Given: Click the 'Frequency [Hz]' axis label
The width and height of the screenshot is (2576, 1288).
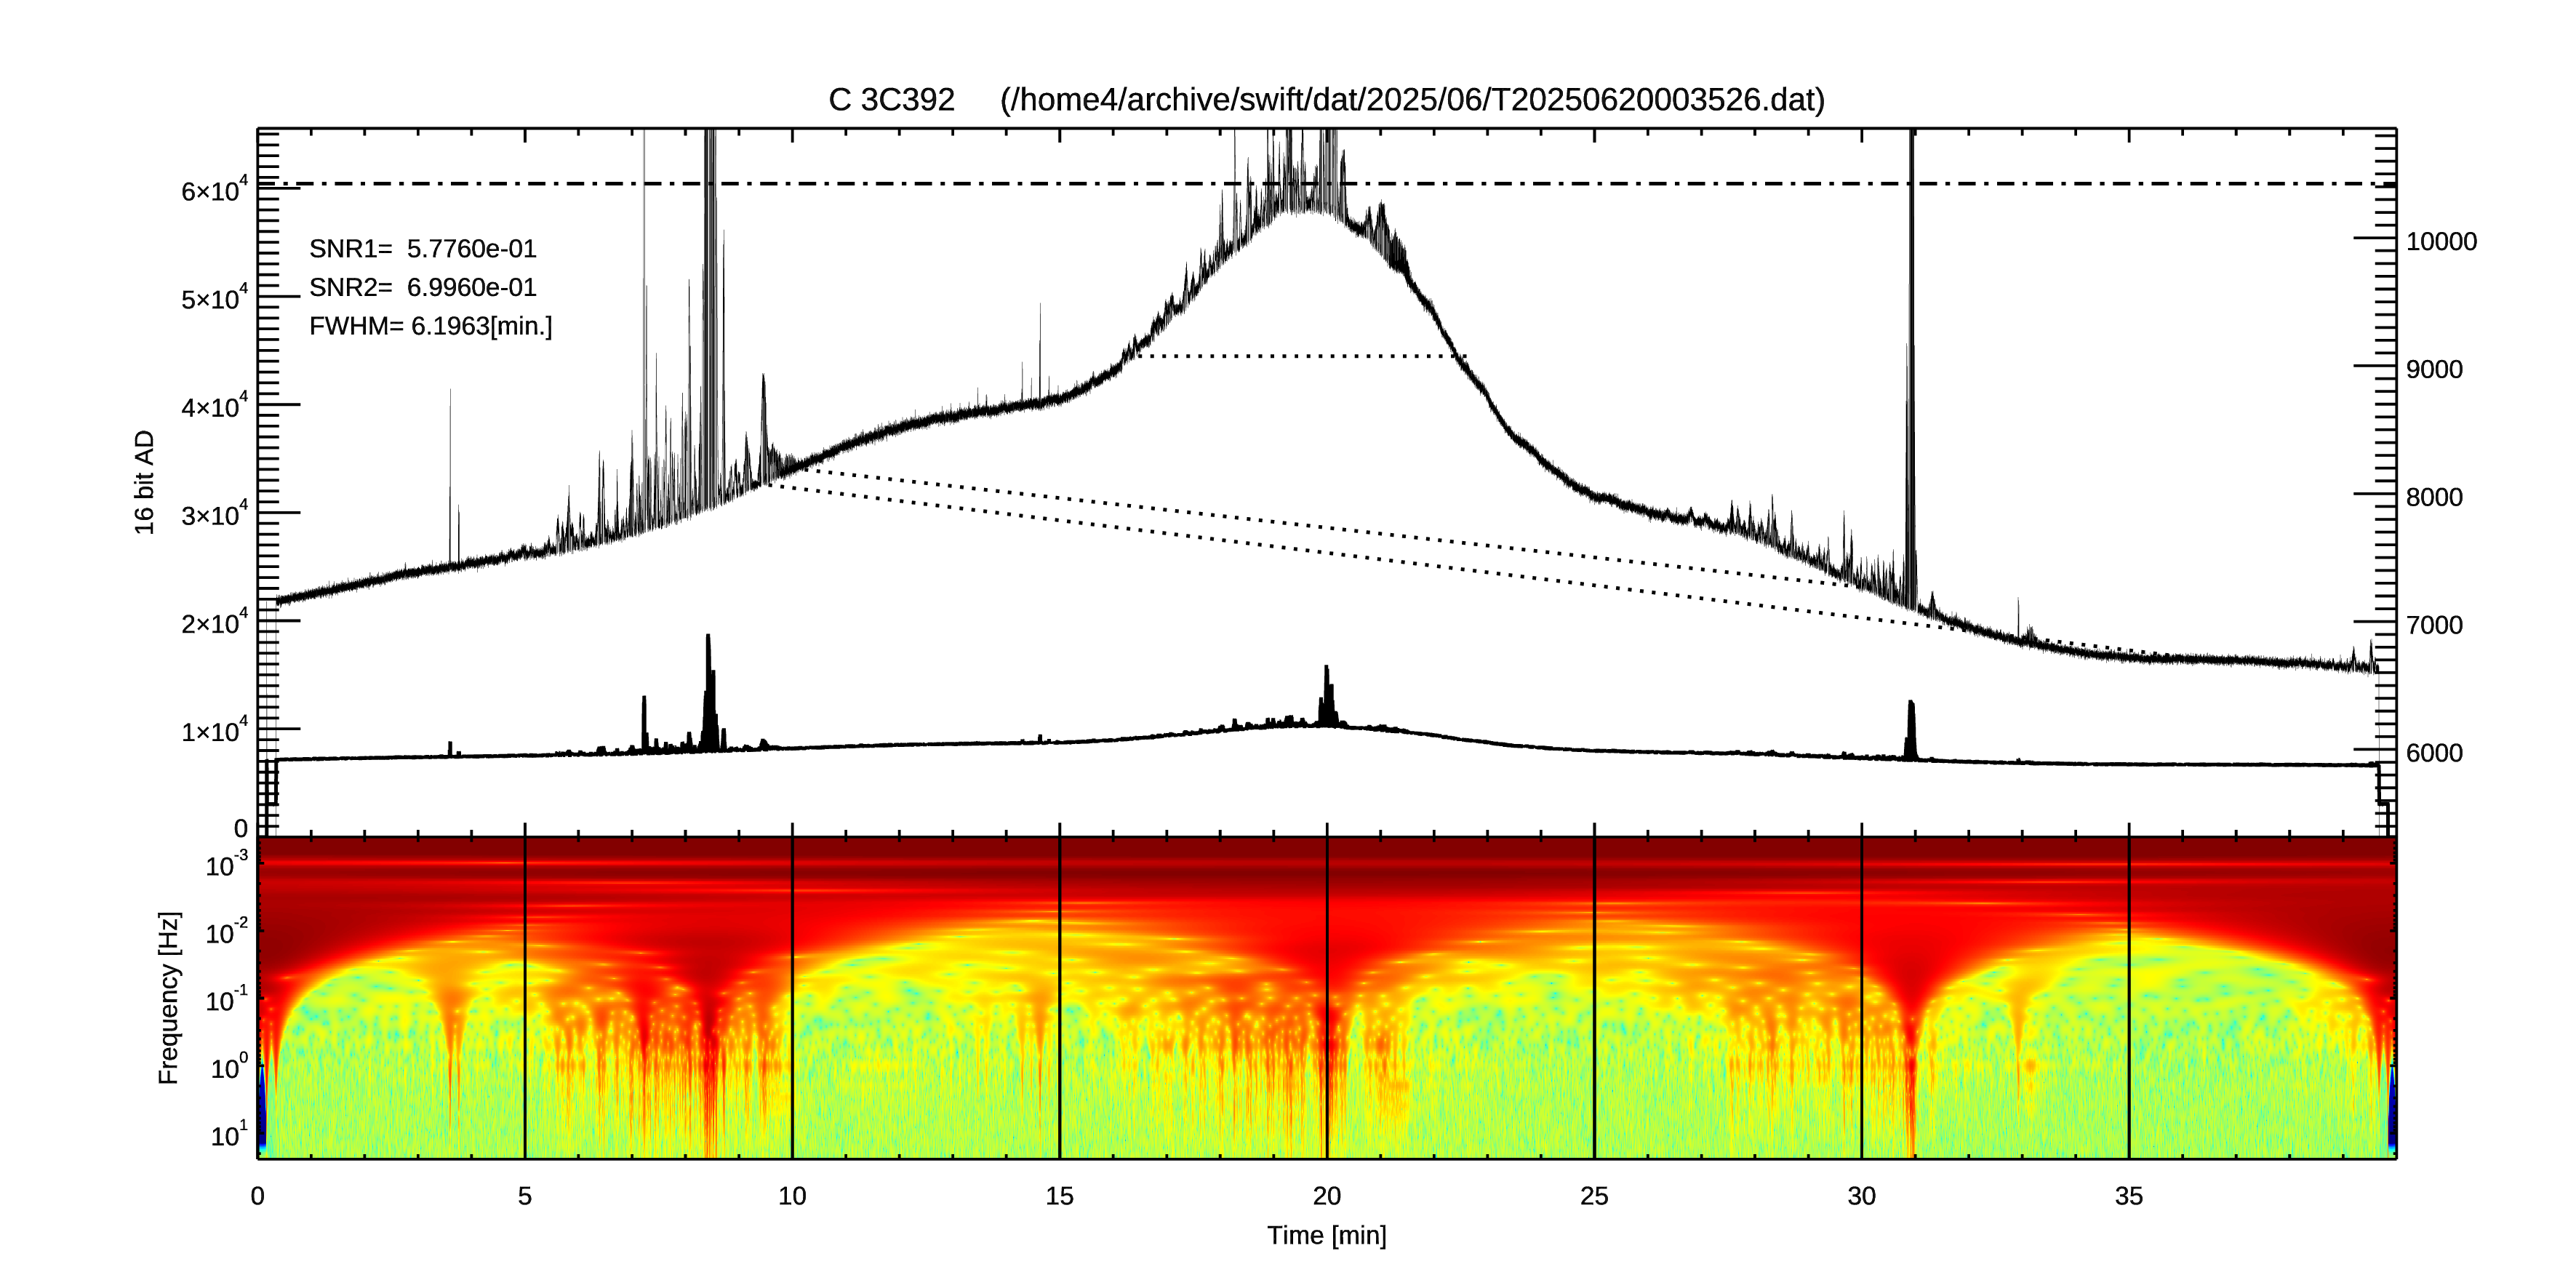Looking at the screenshot, I should (x=169, y=998).
